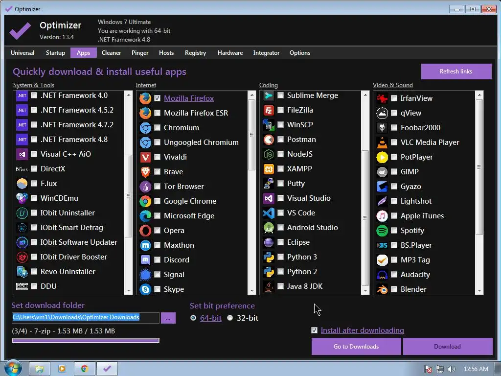The height and width of the screenshot is (376, 501).
Task: Open Chrome from the Windows taskbar
Action: click(x=84, y=369)
